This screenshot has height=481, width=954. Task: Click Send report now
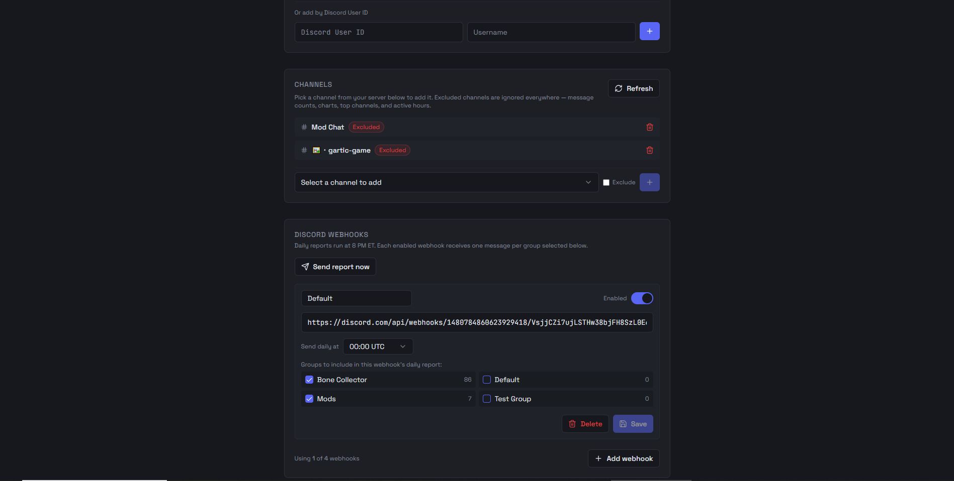335,267
